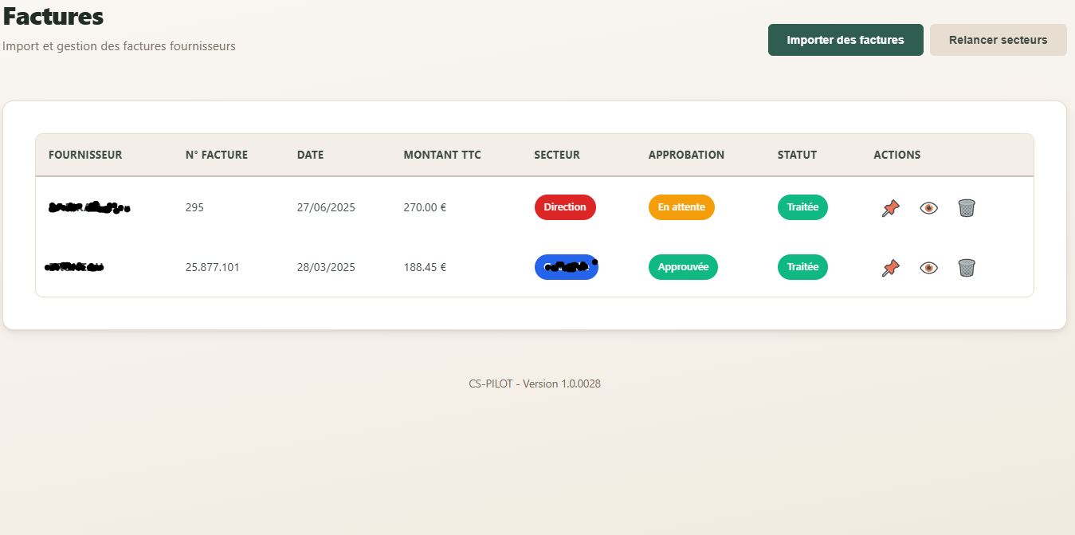Click the red Direction sector badge
Image resolution: width=1075 pixels, height=535 pixels.
564,207
